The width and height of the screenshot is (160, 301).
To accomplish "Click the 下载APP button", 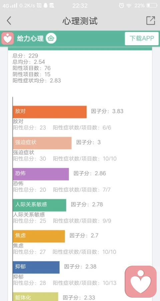I will 142,38.
